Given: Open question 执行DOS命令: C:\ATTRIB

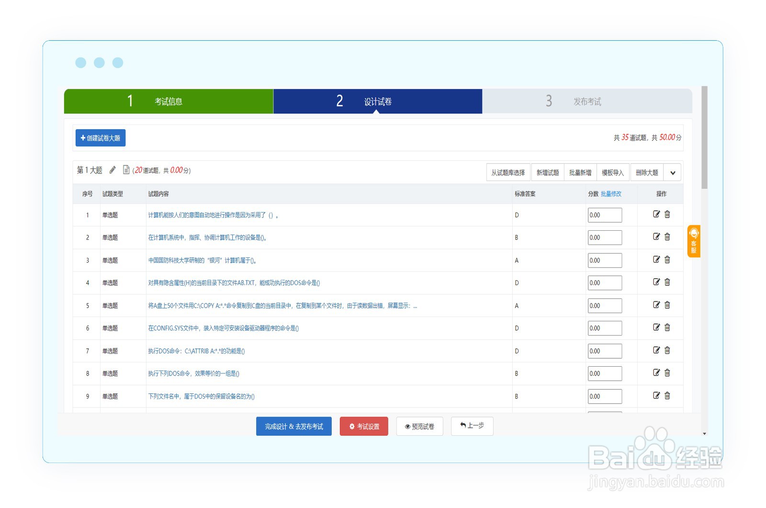Looking at the screenshot, I should 196,351.
